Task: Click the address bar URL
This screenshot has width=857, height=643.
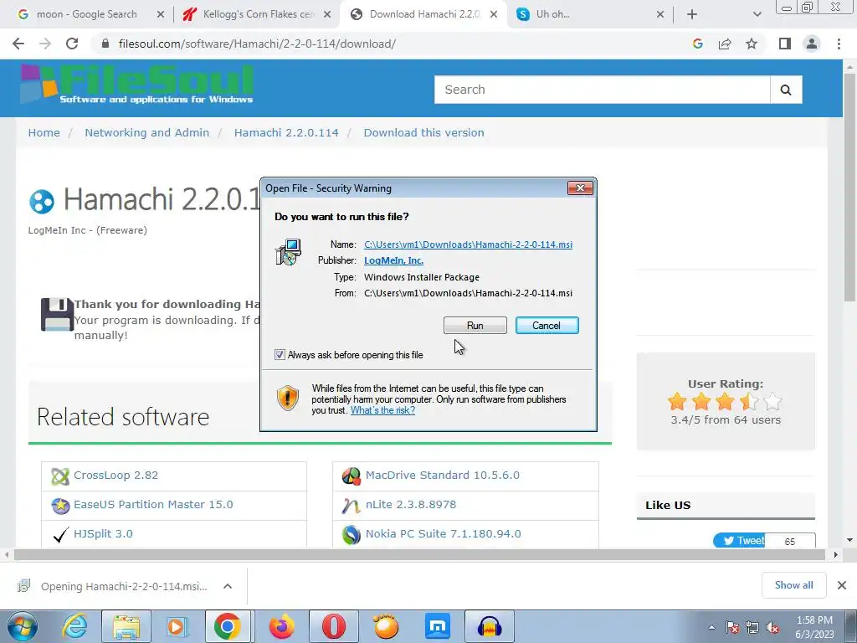Action: [257, 44]
